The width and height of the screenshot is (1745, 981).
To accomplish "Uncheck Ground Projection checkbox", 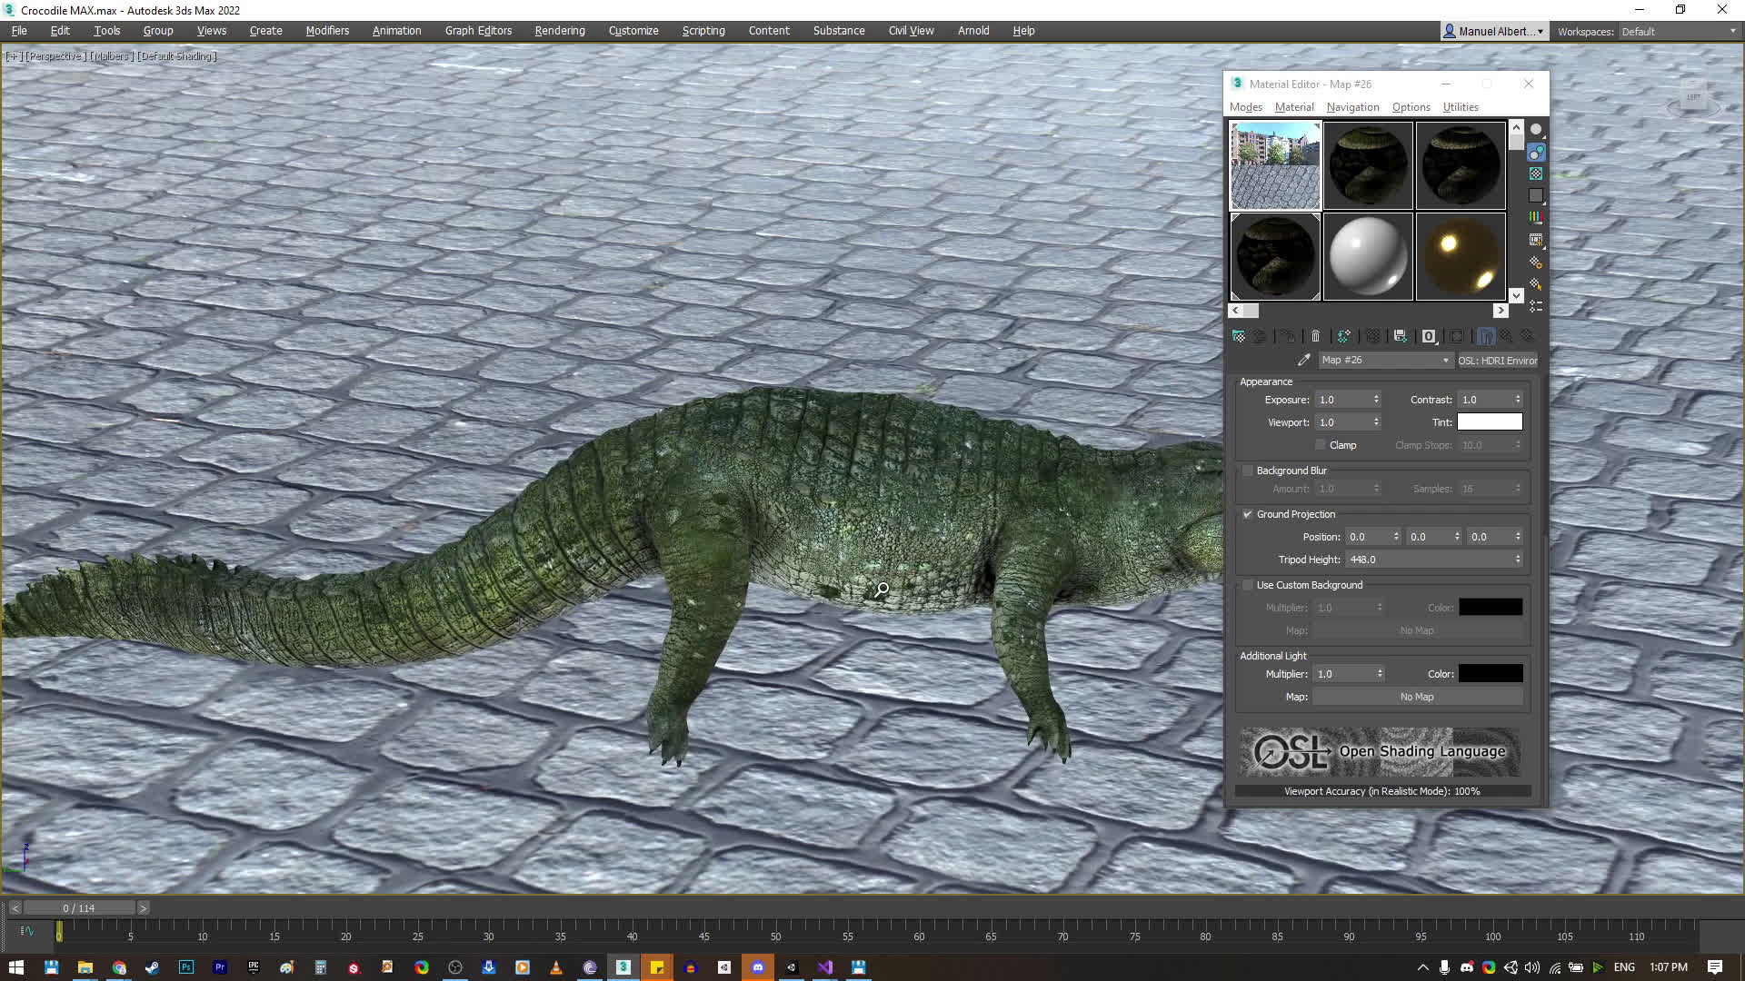I will (1248, 514).
